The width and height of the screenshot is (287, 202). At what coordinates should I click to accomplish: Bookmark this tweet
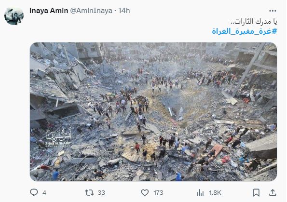point(256,192)
